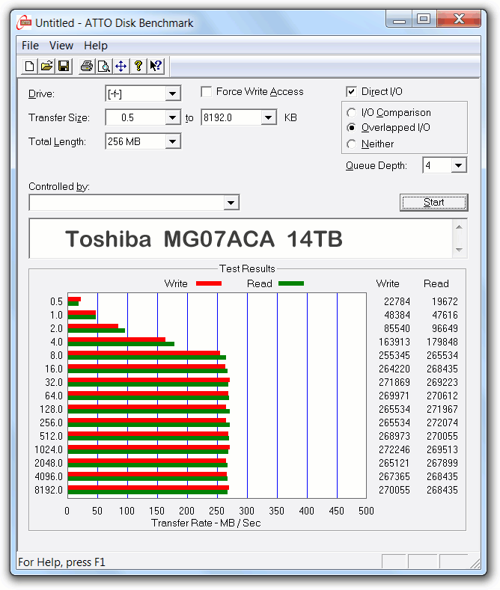The width and height of the screenshot is (500, 590).
Task: Click the Test Results group title
Action: tap(247, 268)
